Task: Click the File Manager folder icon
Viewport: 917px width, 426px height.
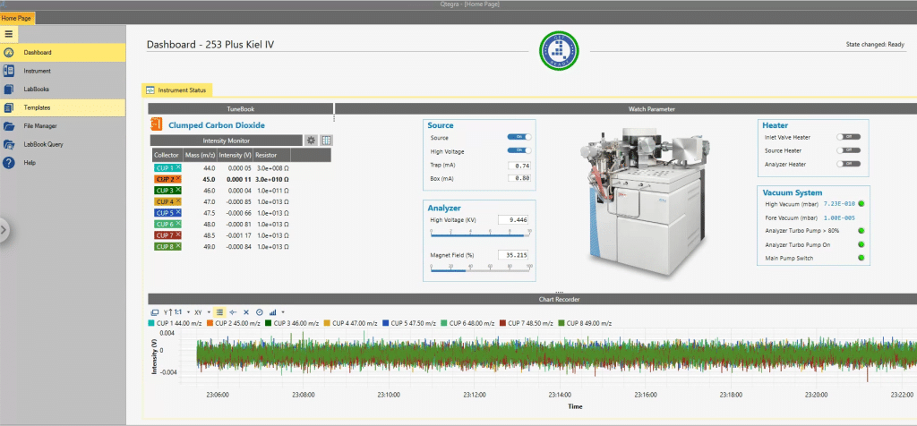Action: pos(9,125)
